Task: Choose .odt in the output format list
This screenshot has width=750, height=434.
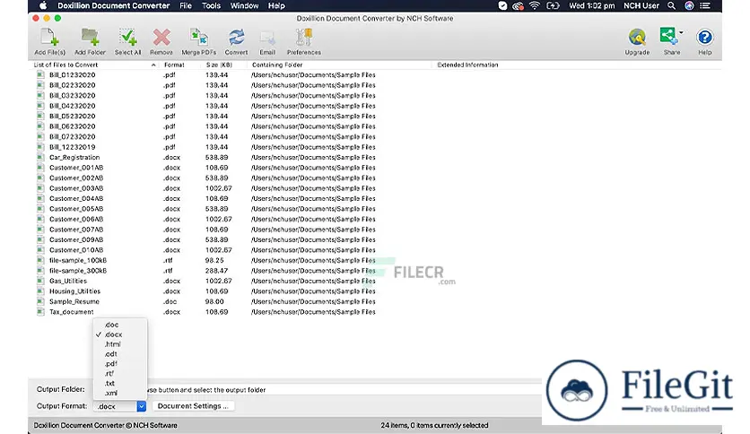Action: pyautogui.click(x=120, y=354)
